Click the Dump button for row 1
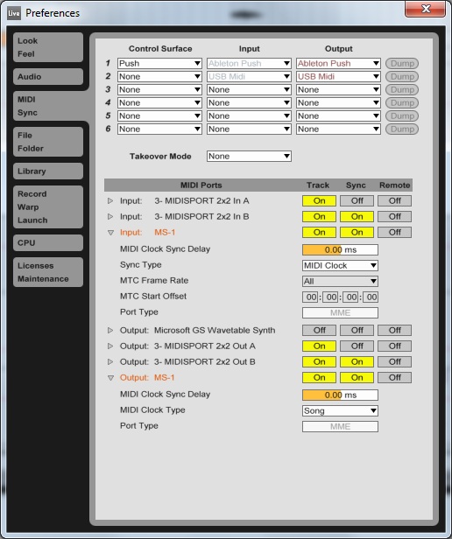The height and width of the screenshot is (539, 452). [x=402, y=64]
